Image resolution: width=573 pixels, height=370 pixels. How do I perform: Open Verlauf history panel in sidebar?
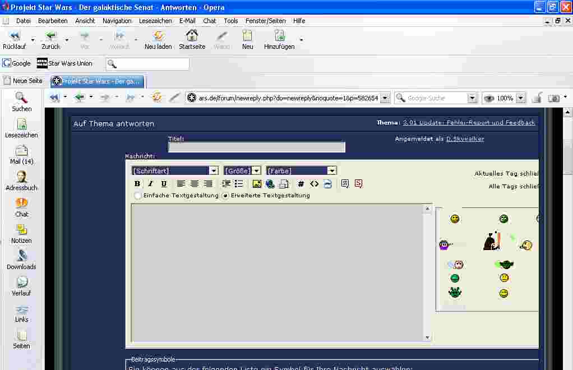[x=21, y=286]
